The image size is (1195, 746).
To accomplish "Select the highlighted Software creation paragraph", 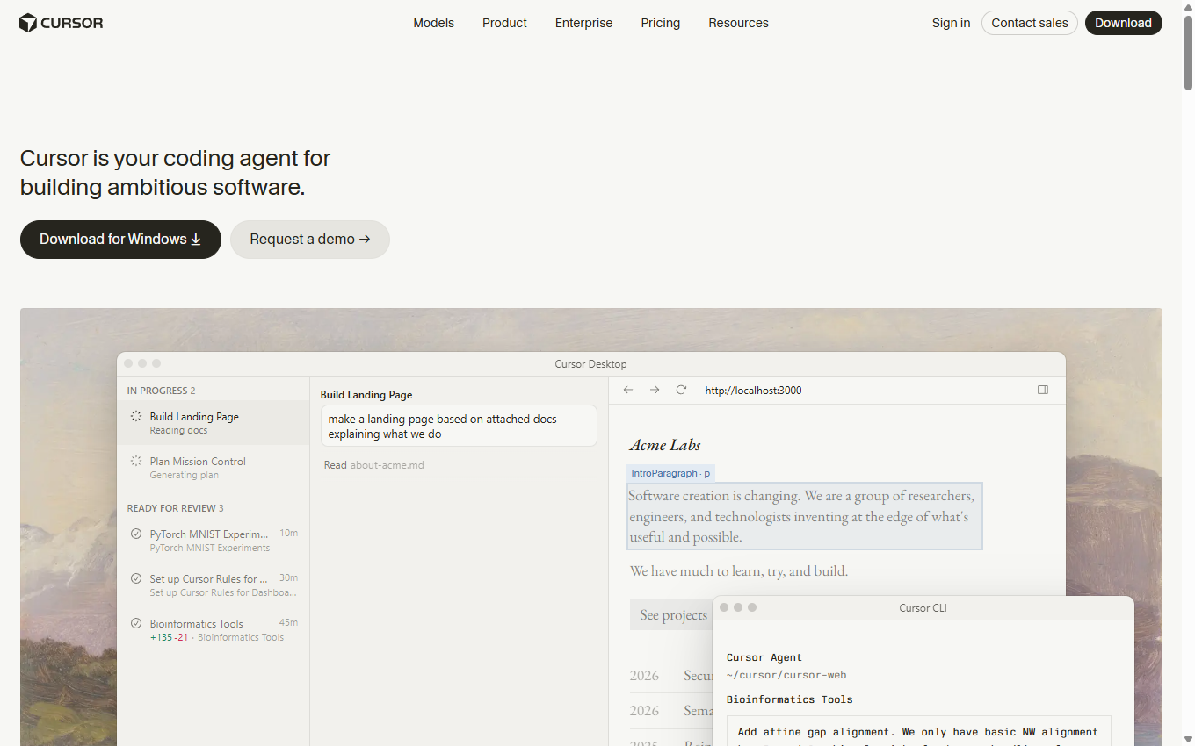I will [x=805, y=516].
